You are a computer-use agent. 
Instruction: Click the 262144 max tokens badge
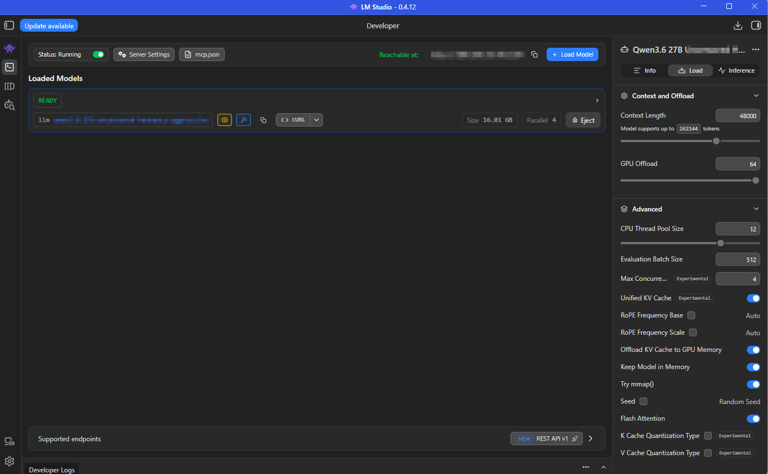pyautogui.click(x=688, y=129)
